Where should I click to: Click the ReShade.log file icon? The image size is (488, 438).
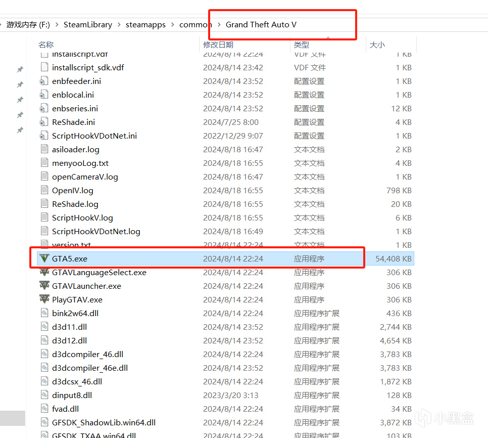pos(44,204)
